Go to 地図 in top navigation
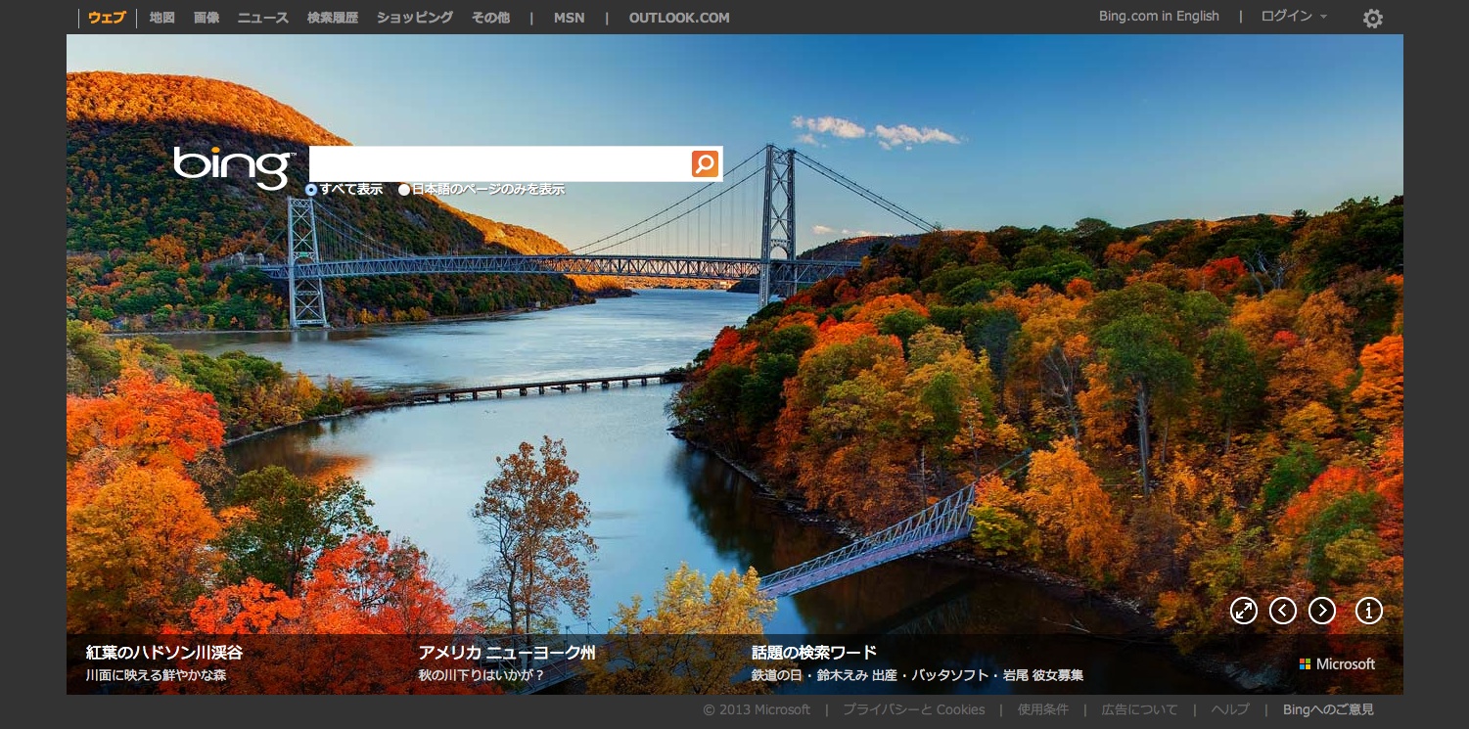 point(162,18)
